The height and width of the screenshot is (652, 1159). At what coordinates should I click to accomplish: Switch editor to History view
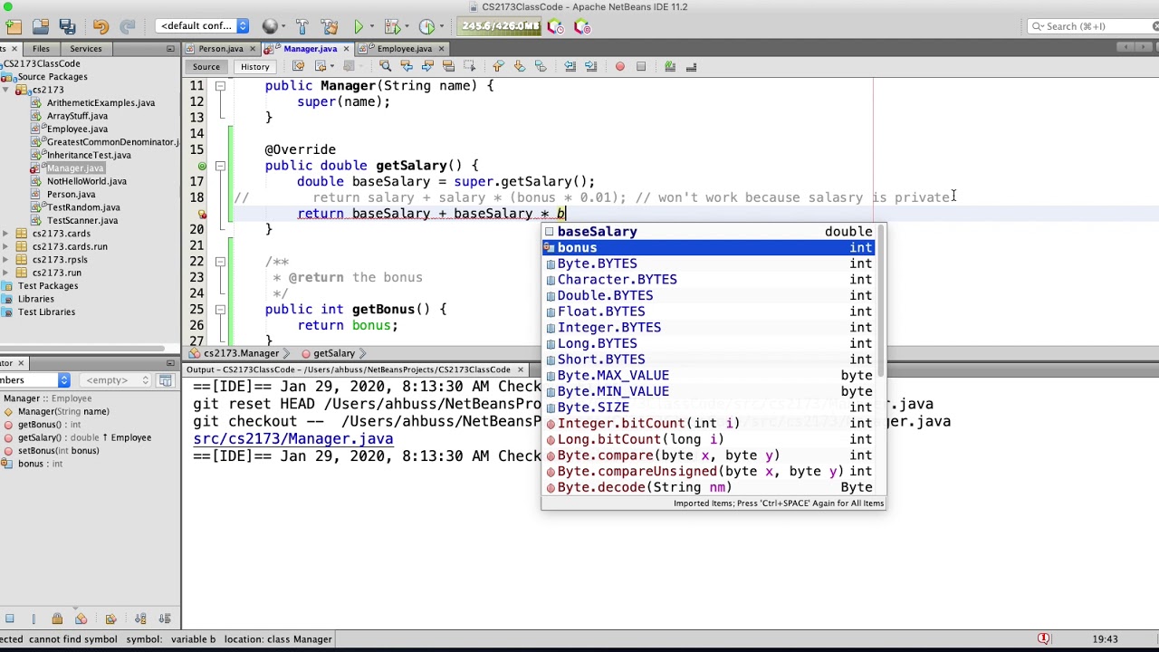(x=254, y=66)
